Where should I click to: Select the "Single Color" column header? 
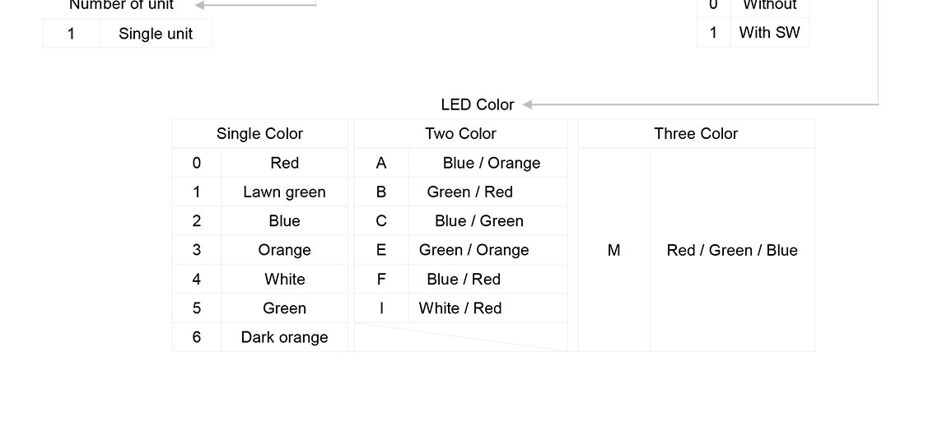tap(259, 133)
